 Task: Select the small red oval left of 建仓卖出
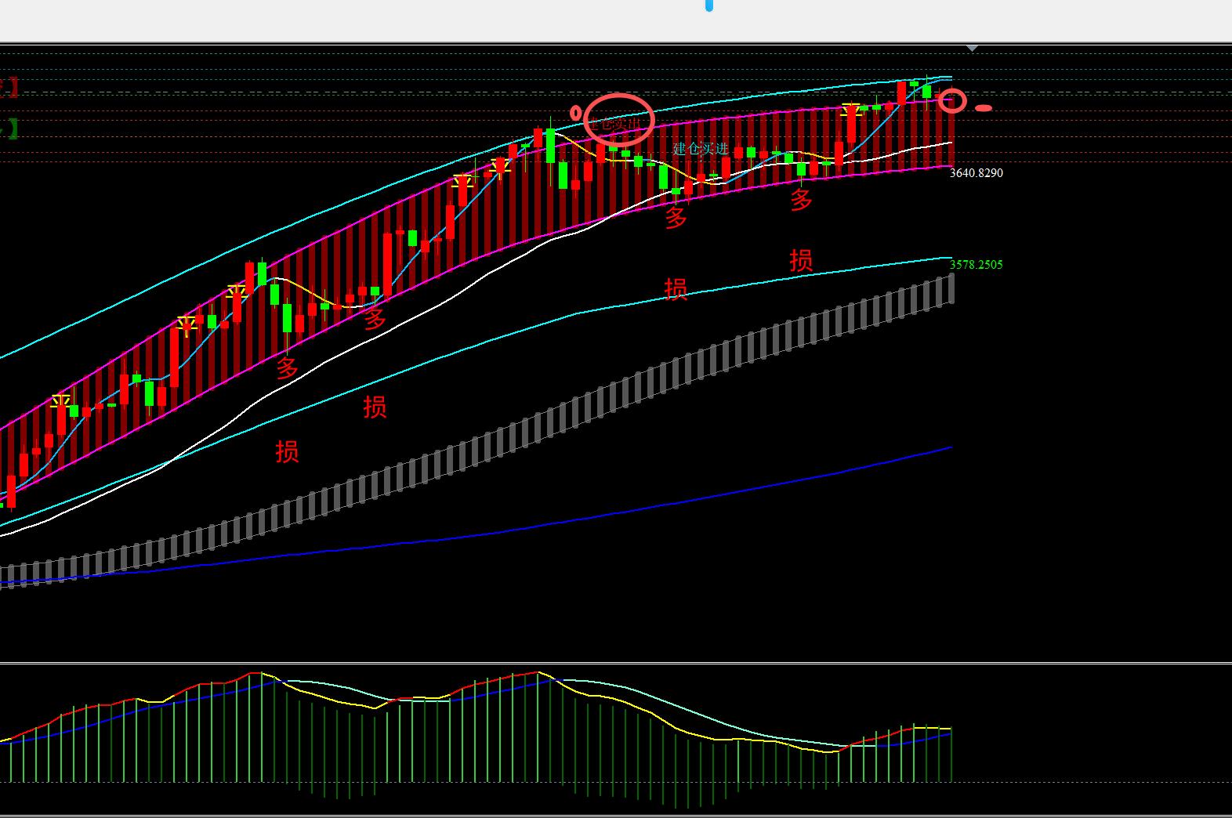click(576, 114)
